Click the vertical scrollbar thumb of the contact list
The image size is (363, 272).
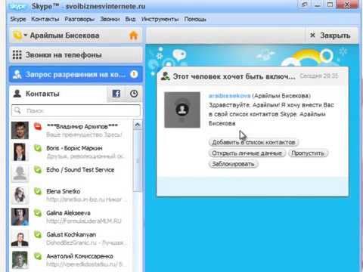(x=138, y=161)
